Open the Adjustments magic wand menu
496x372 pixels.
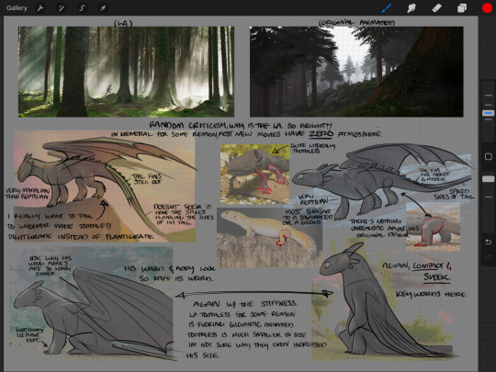(x=61, y=8)
